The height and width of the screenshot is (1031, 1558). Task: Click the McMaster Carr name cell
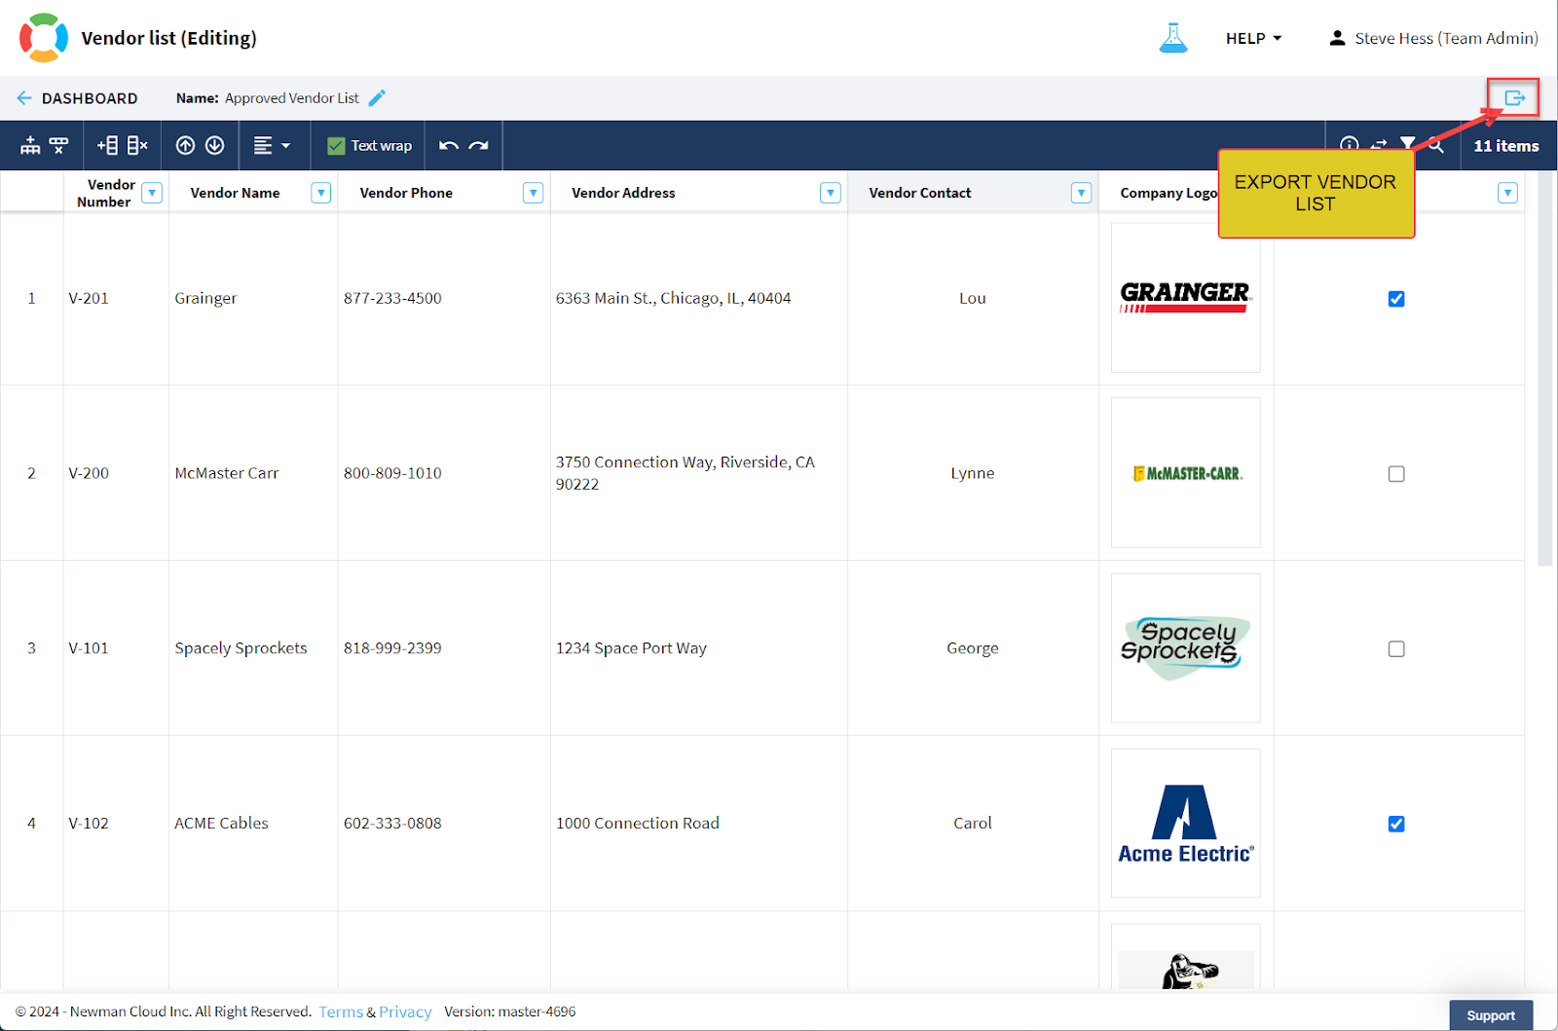click(x=253, y=473)
